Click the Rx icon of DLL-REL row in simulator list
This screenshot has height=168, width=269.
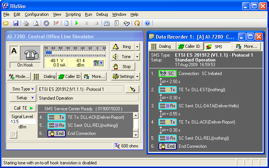(x=57, y=125)
